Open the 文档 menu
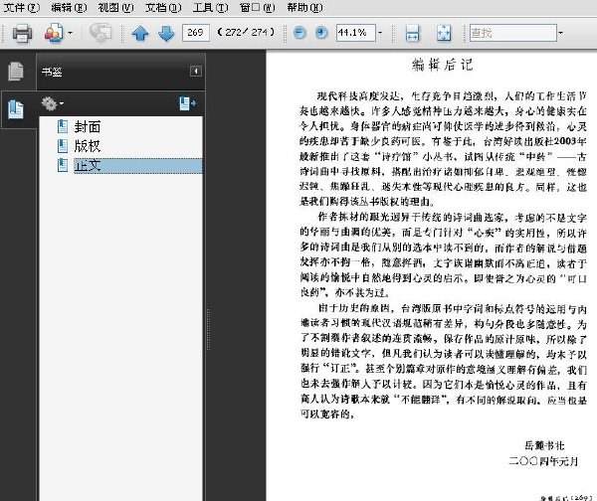The height and width of the screenshot is (501, 597). (x=163, y=7)
